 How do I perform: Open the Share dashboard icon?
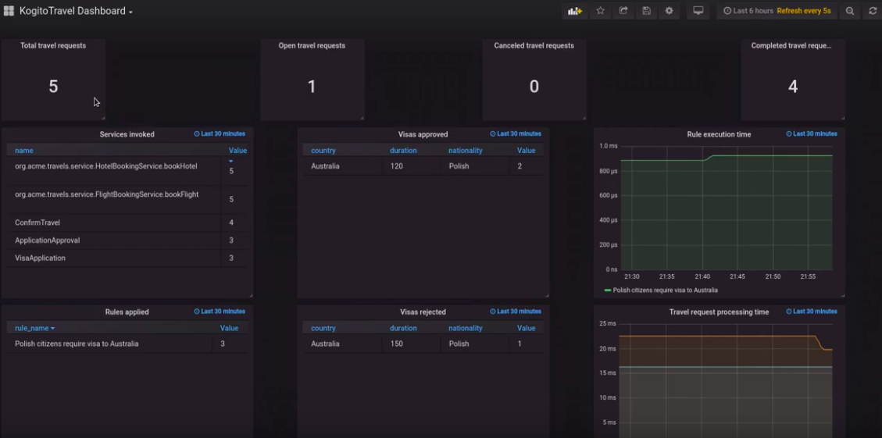point(623,11)
